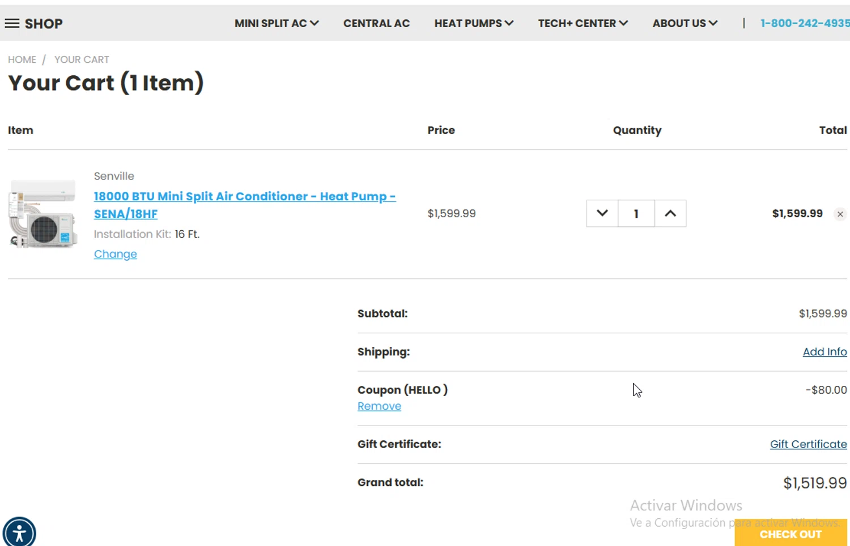This screenshot has height=546, width=850.
Task: Click the quantity input field
Action: click(x=636, y=213)
